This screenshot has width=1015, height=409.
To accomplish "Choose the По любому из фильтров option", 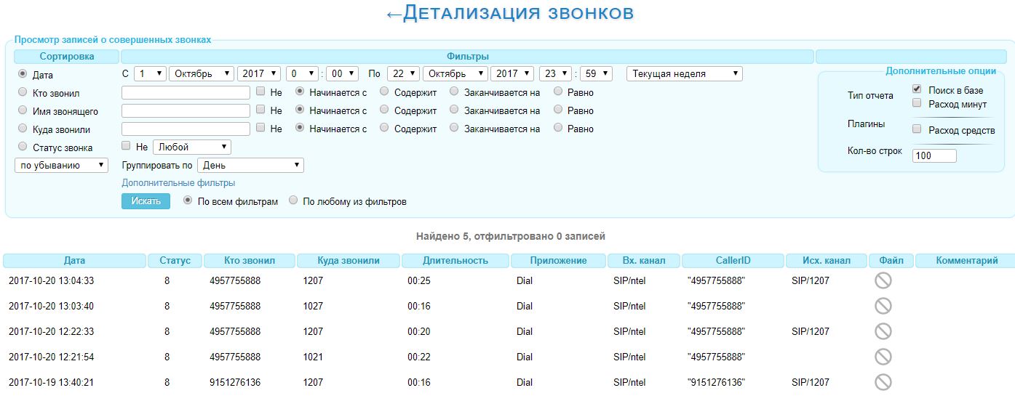I will coord(293,201).
